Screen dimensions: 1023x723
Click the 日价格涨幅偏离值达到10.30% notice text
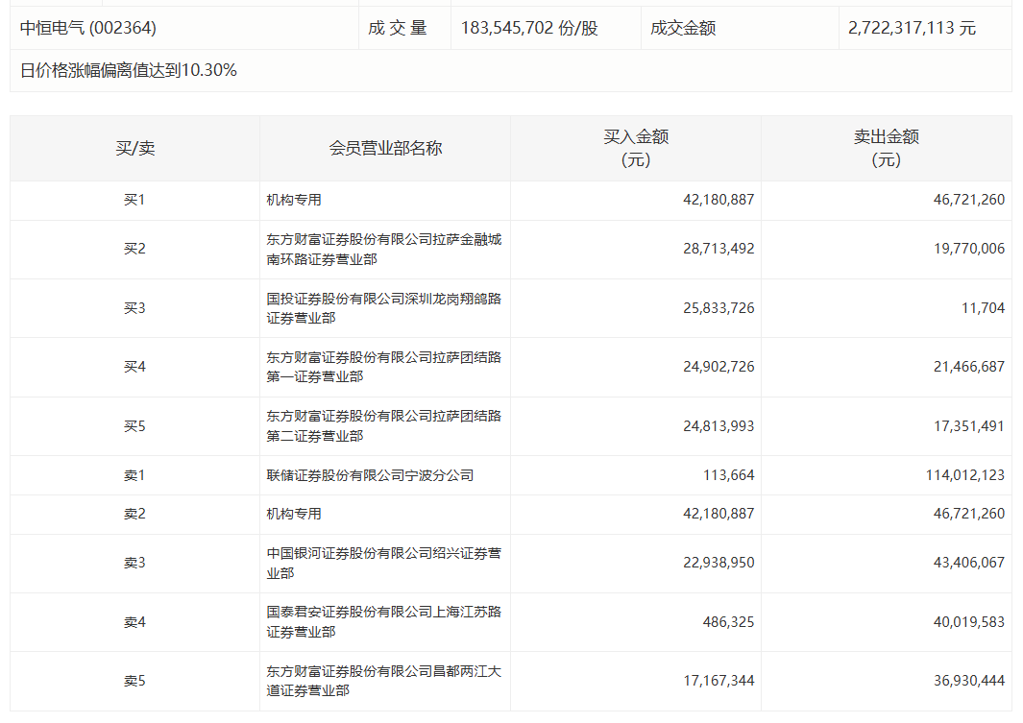point(129,70)
